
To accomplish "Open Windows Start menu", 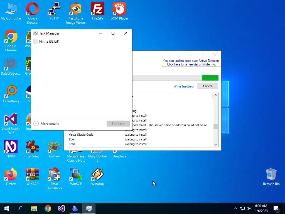I will click(7, 208).
